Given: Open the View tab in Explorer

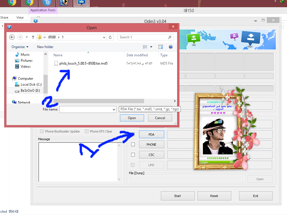Looking at the screenshot, I should [20, 18].
